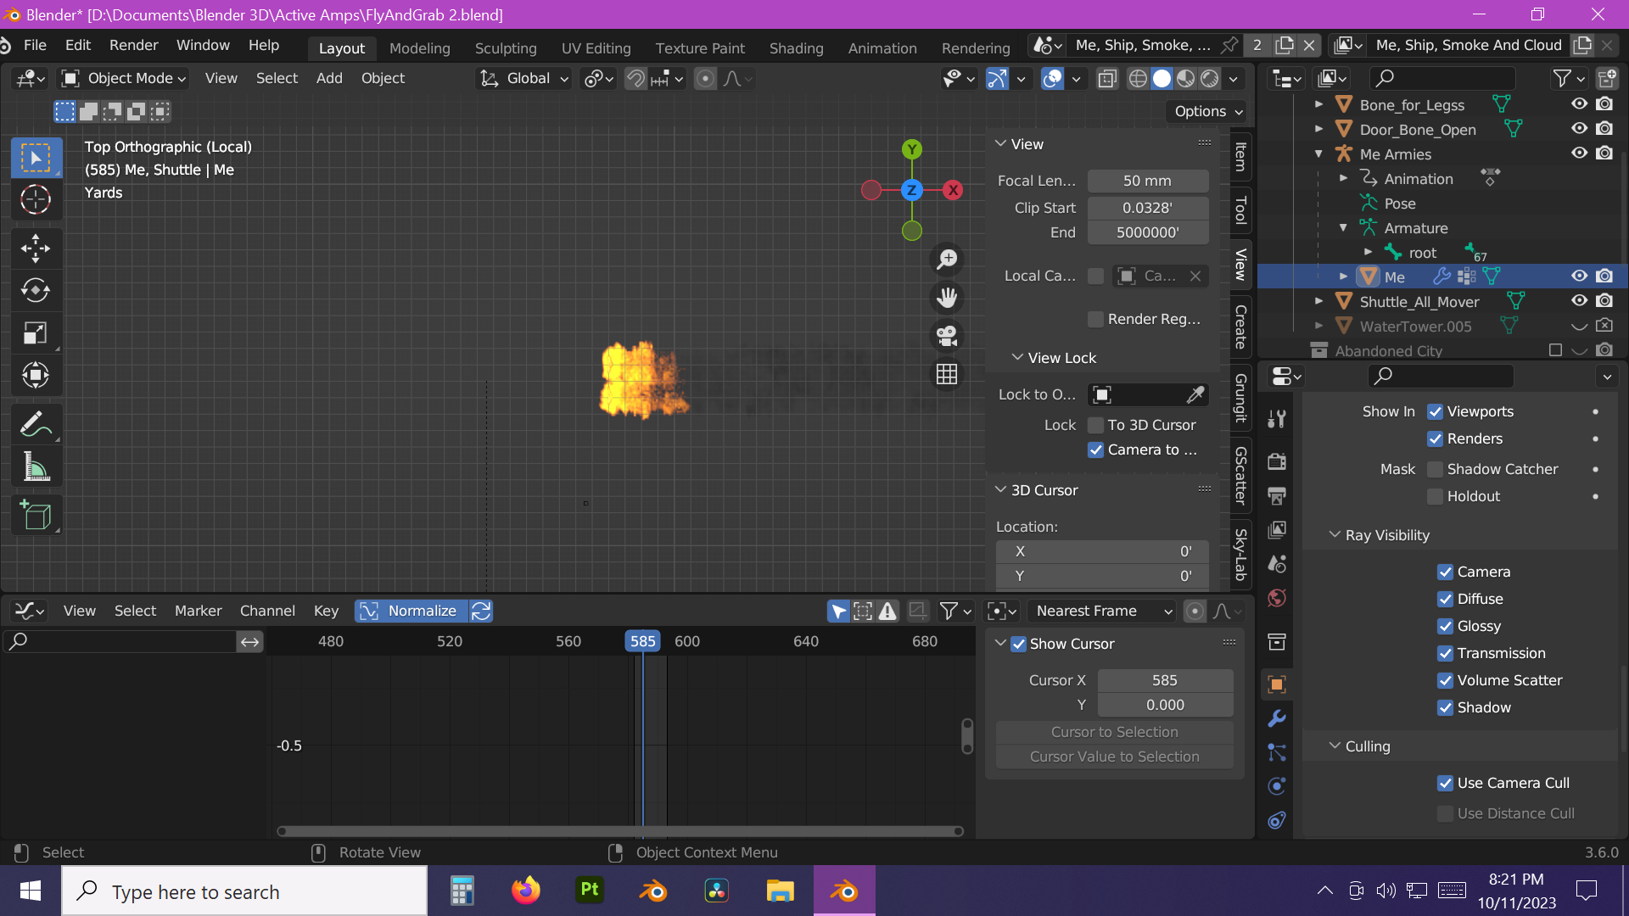Open the World properties tab
This screenshot has width=1629, height=916.
coord(1276,598)
